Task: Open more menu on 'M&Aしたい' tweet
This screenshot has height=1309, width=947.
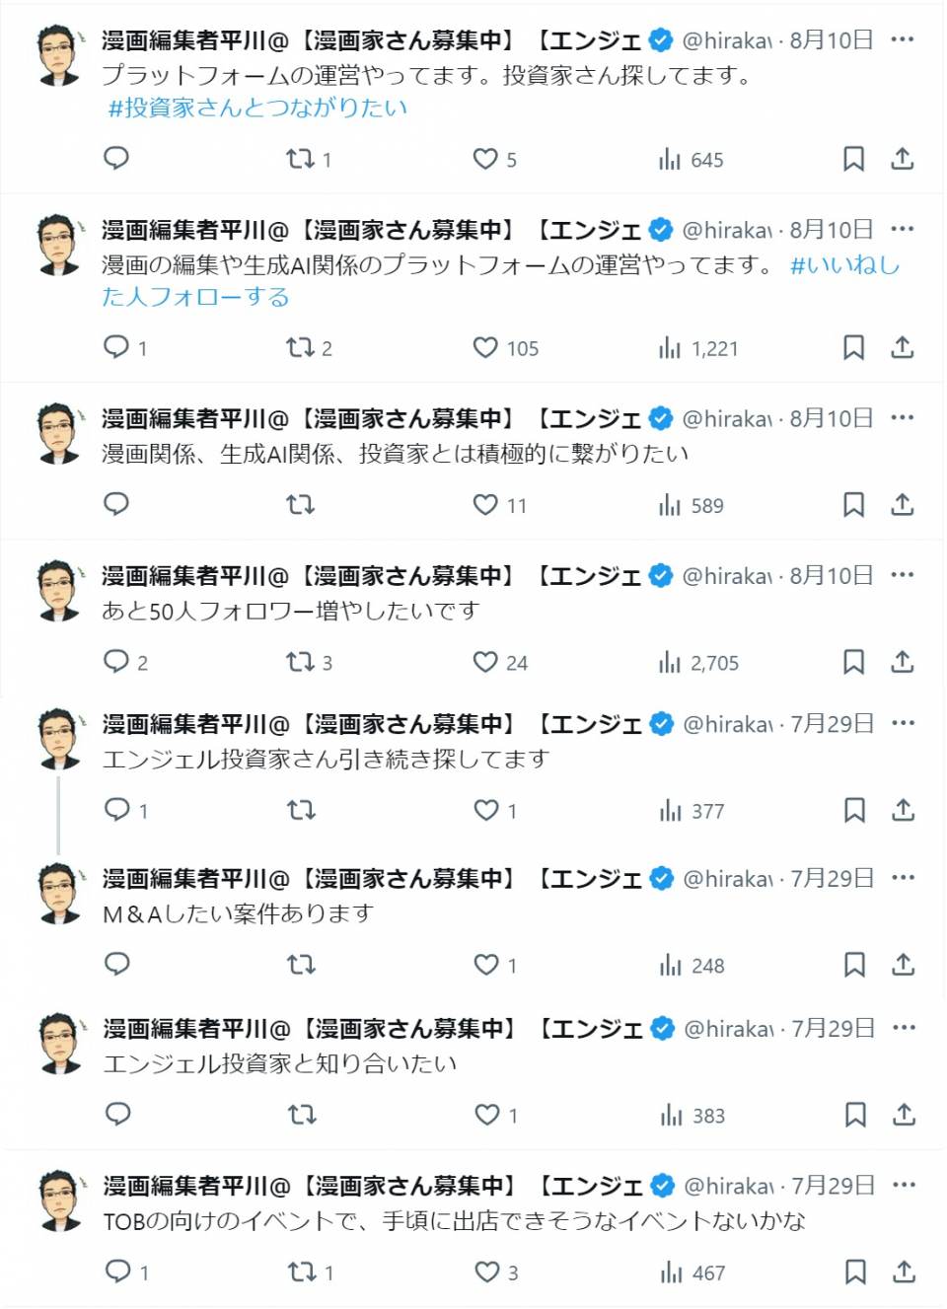Action: pos(903,878)
